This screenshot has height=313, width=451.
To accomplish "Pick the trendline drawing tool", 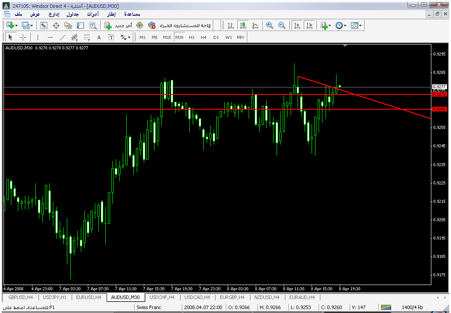I will (62, 37).
